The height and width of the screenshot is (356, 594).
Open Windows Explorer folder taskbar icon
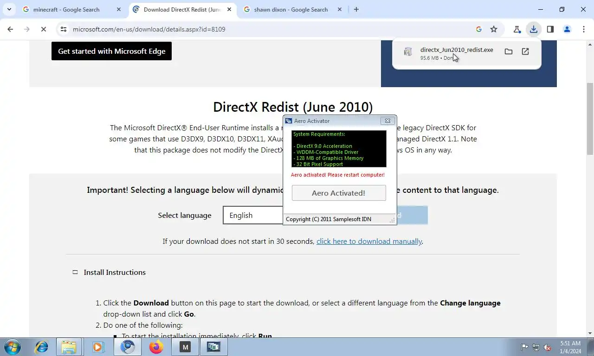click(x=69, y=347)
